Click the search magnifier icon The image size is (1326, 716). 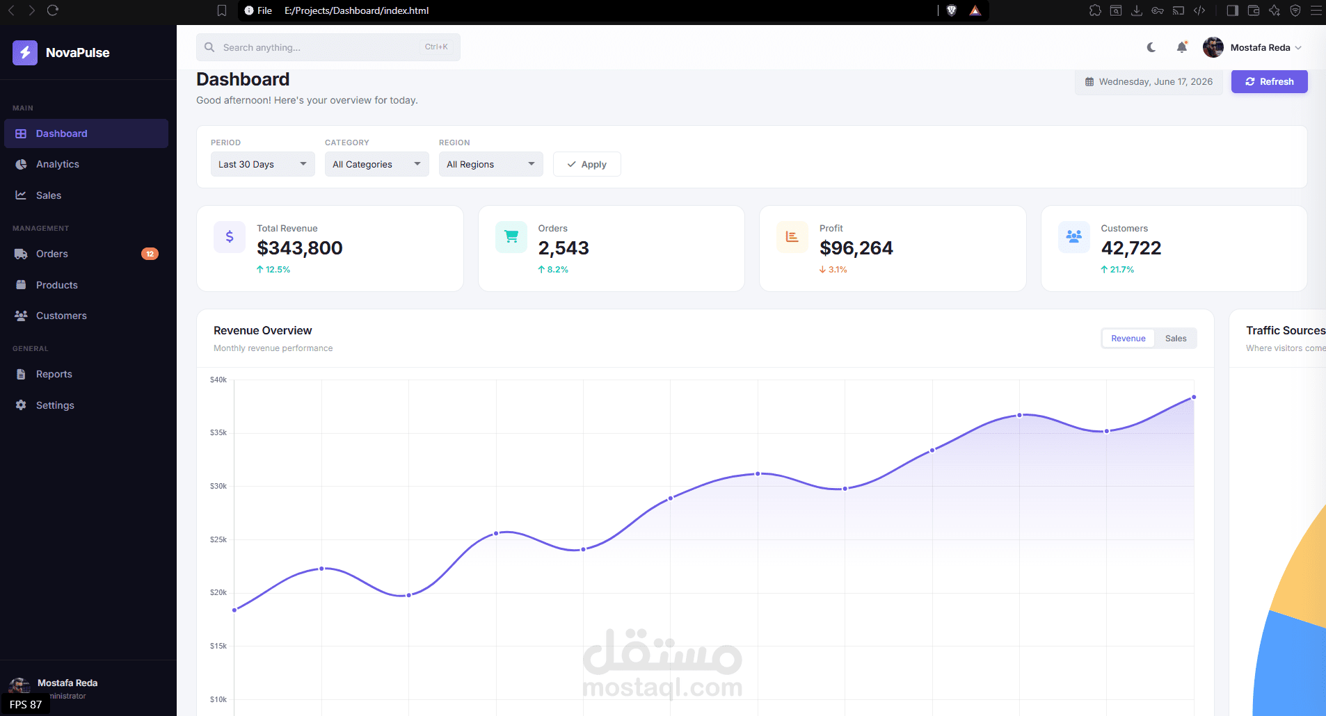pos(209,47)
